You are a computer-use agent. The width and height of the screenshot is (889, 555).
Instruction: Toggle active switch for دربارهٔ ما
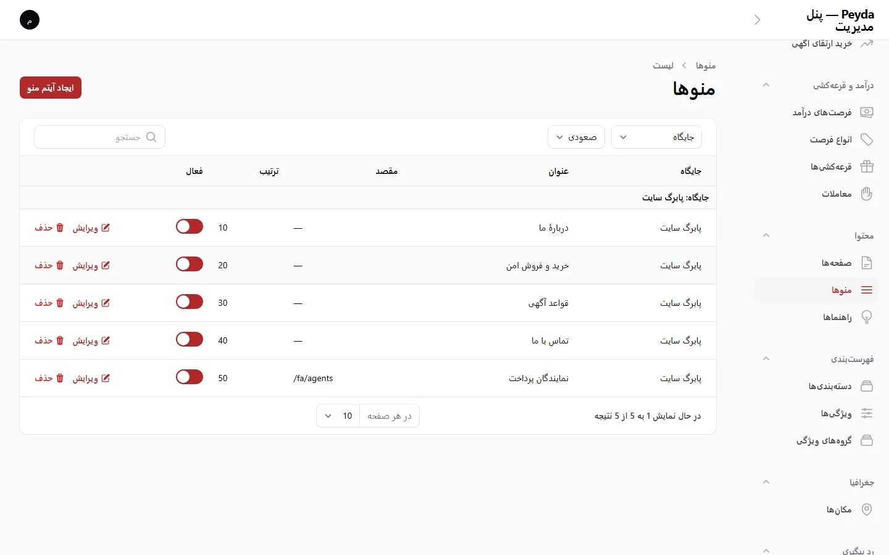point(190,226)
